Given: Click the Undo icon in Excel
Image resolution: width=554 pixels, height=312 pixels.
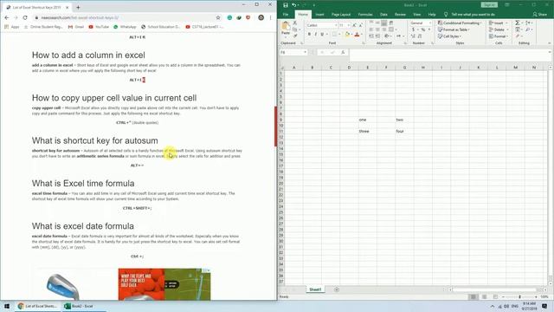Looking at the screenshot, I should pos(294,5).
